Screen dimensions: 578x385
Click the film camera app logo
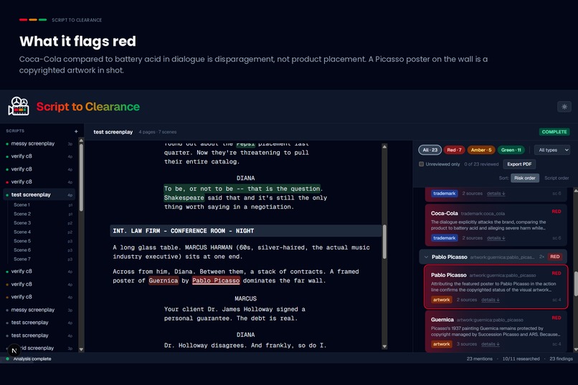point(19,107)
